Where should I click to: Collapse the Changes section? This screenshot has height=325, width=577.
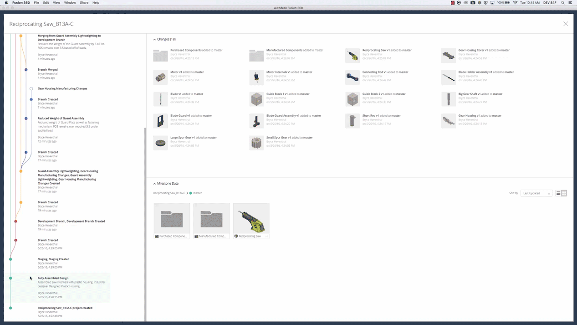point(154,39)
